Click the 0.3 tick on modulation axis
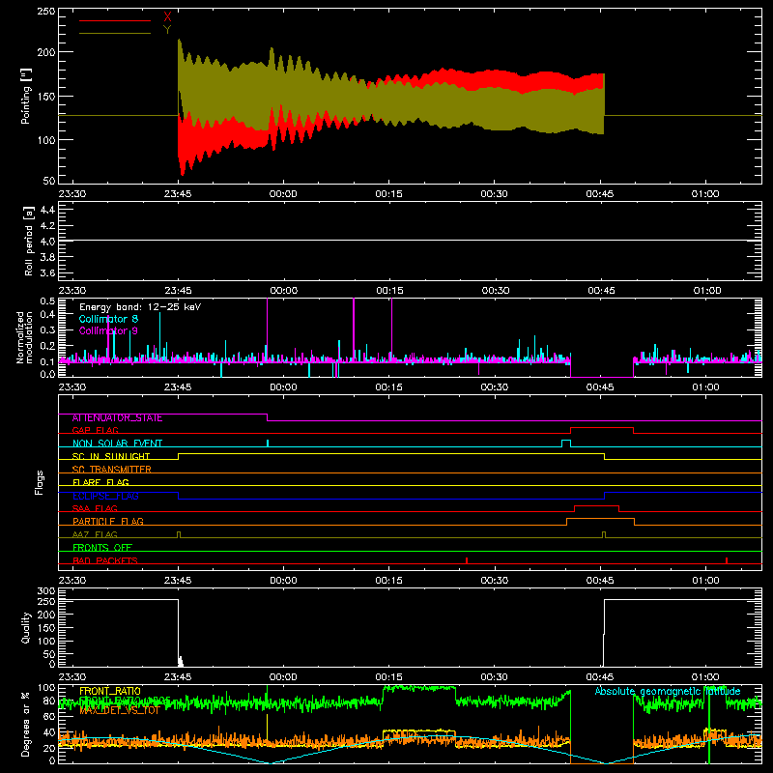The height and width of the screenshot is (773, 773). (47, 330)
